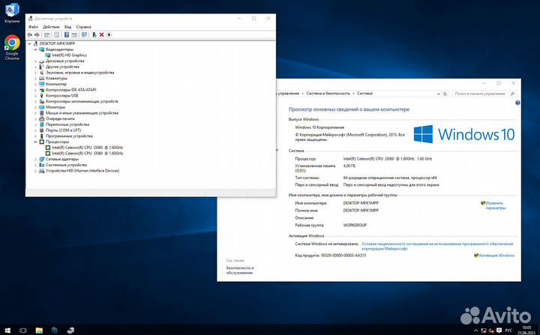Collapse the DESKTOP-MFK1MPP root node
Viewport: 540px width, 335px height.
click(29, 43)
